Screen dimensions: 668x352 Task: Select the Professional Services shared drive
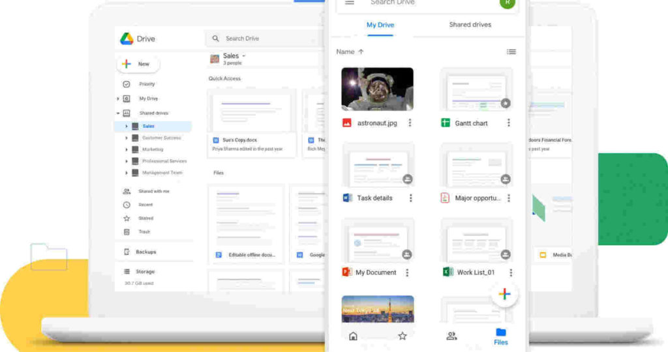point(164,161)
